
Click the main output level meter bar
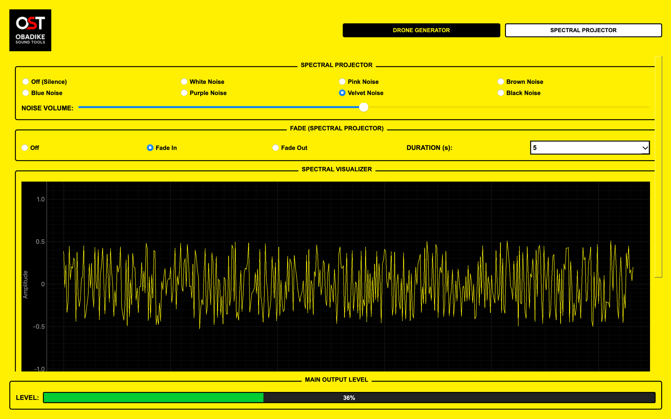[349, 397]
